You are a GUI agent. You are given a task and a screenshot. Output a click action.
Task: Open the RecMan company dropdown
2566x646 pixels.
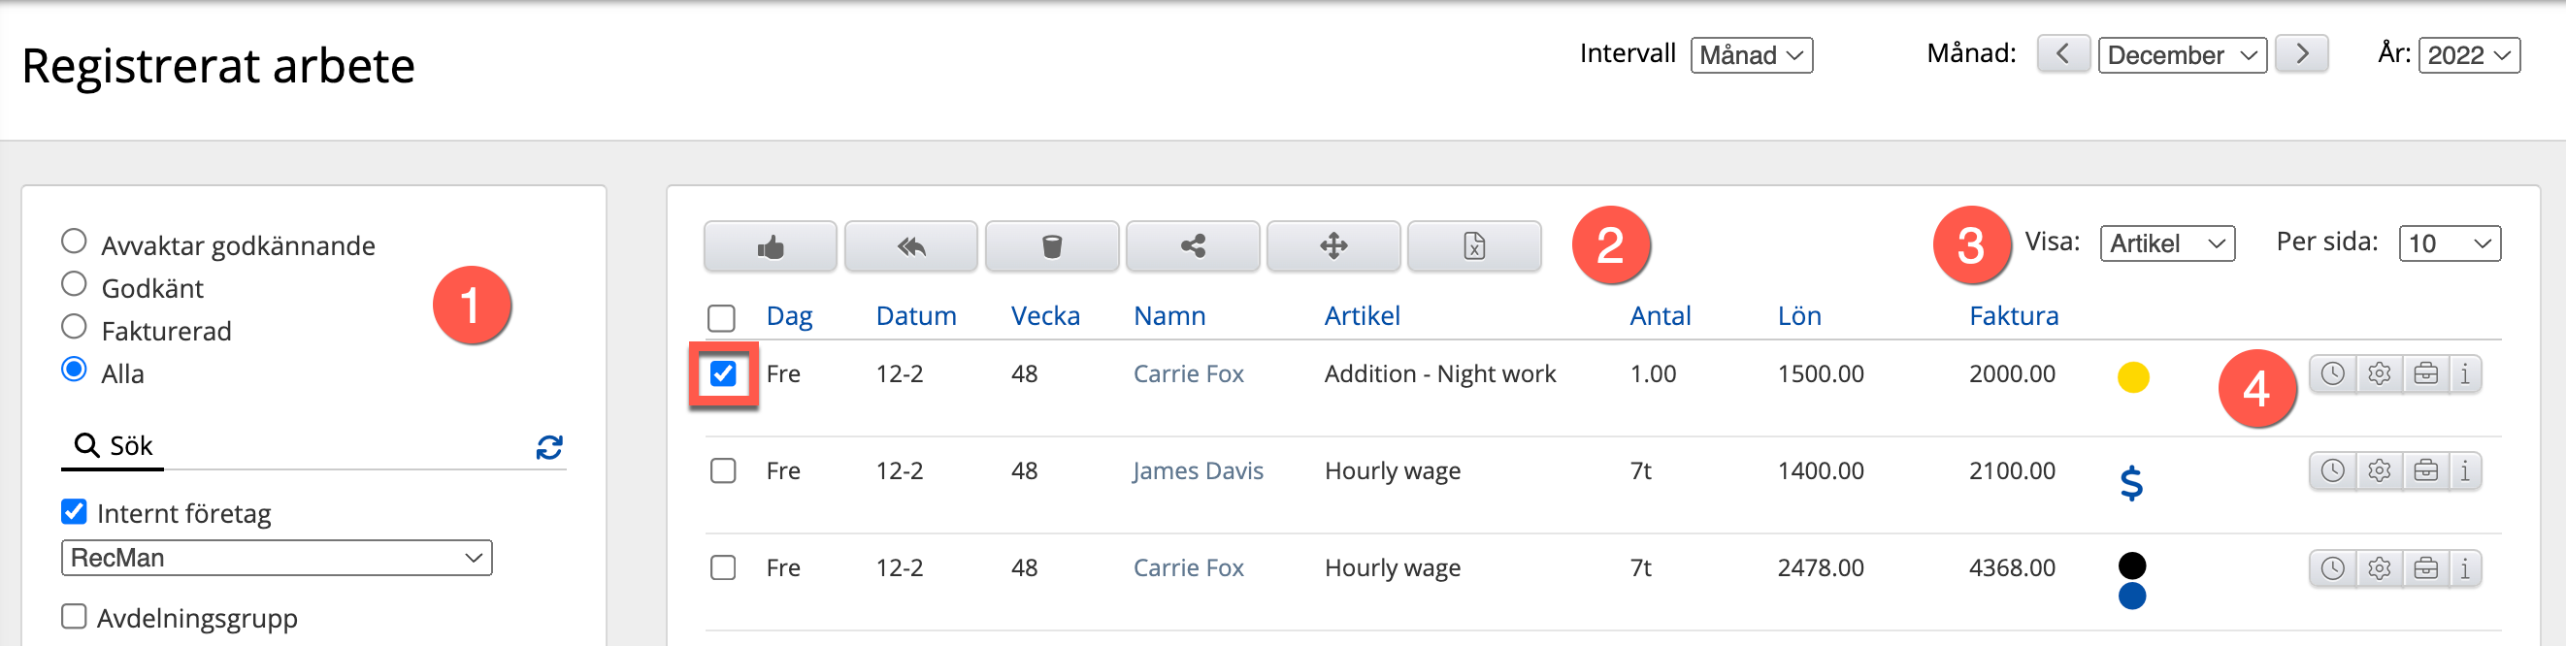click(276, 558)
